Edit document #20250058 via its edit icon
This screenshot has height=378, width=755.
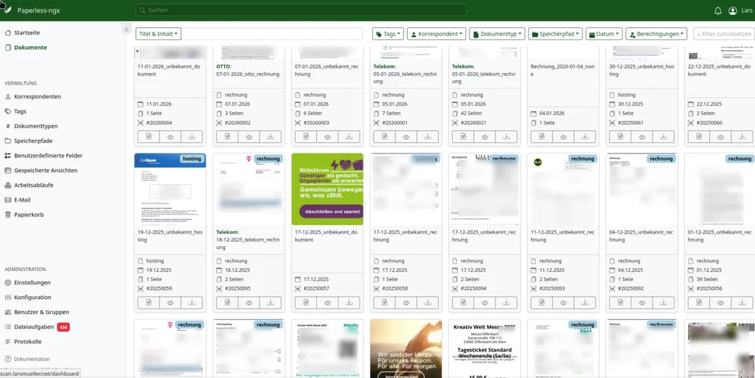[384, 303]
